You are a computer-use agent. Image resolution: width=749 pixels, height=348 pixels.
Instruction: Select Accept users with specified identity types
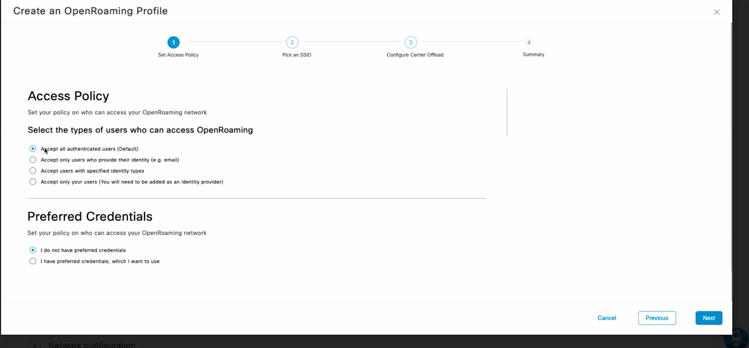[x=33, y=171]
